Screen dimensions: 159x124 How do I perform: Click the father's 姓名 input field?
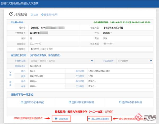pos(47,71)
